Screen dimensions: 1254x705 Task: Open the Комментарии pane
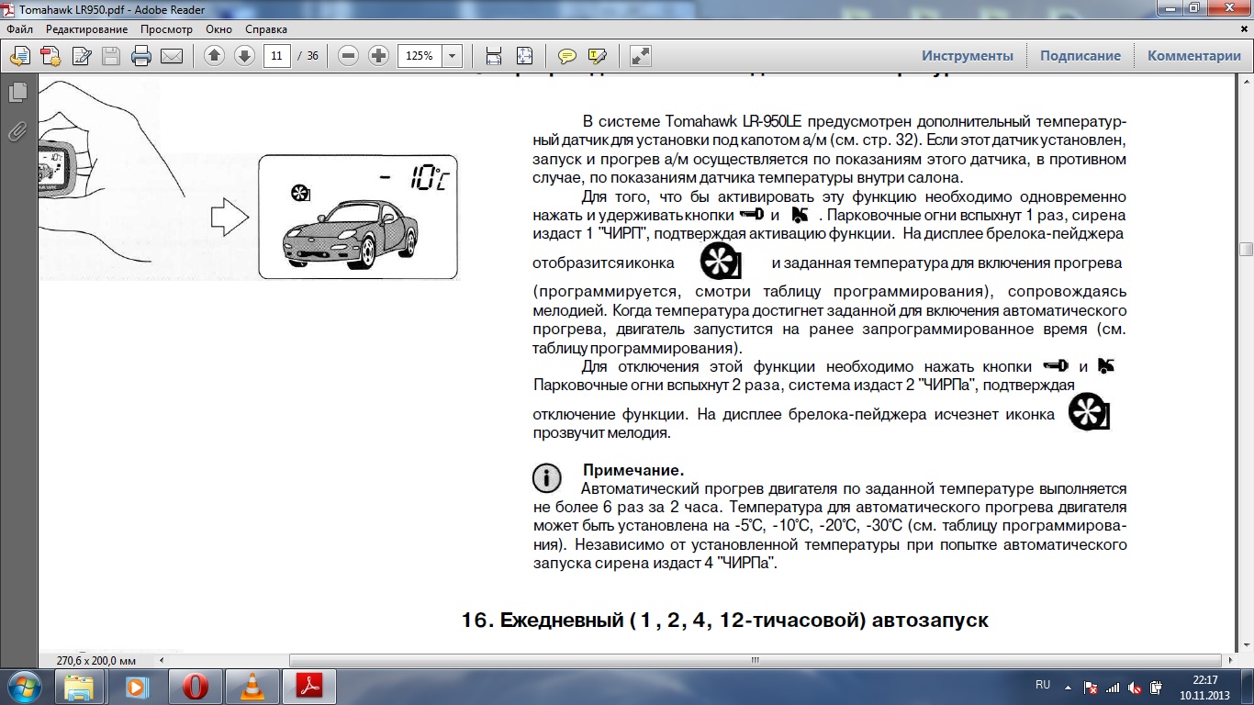coord(1193,56)
